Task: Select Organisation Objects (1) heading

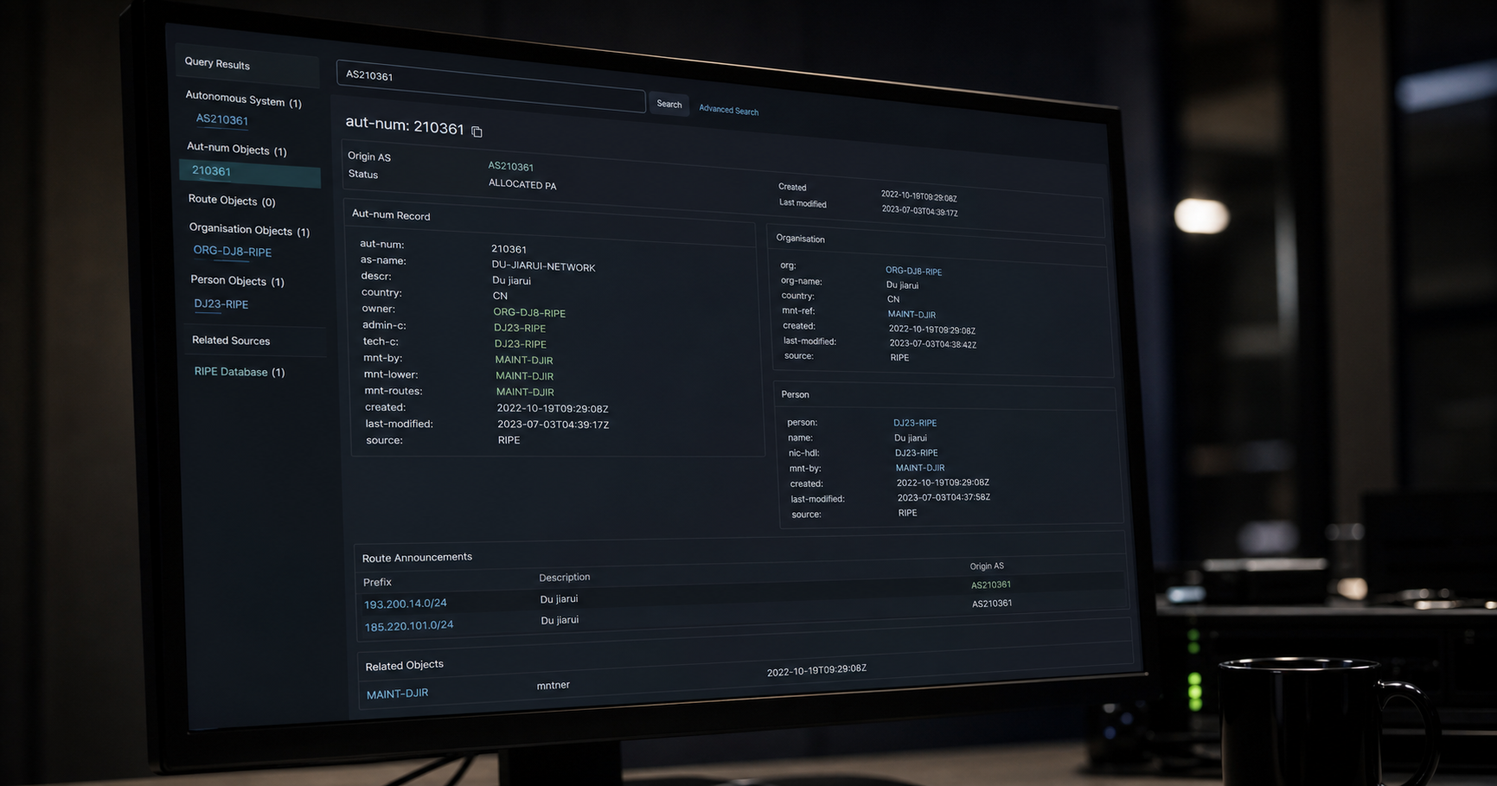Action: click(x=249, y=230)
